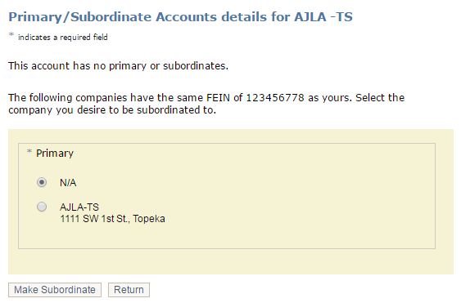Click the AJLA -TS name in the page heading
Viewport: 461px width, 303px height.
coord(323,17)
